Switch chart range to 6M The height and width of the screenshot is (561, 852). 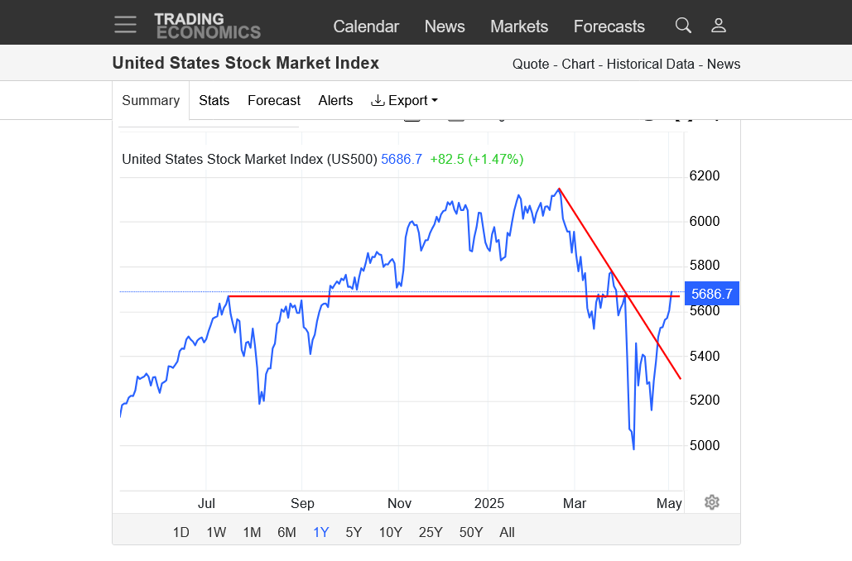[286, 532]
